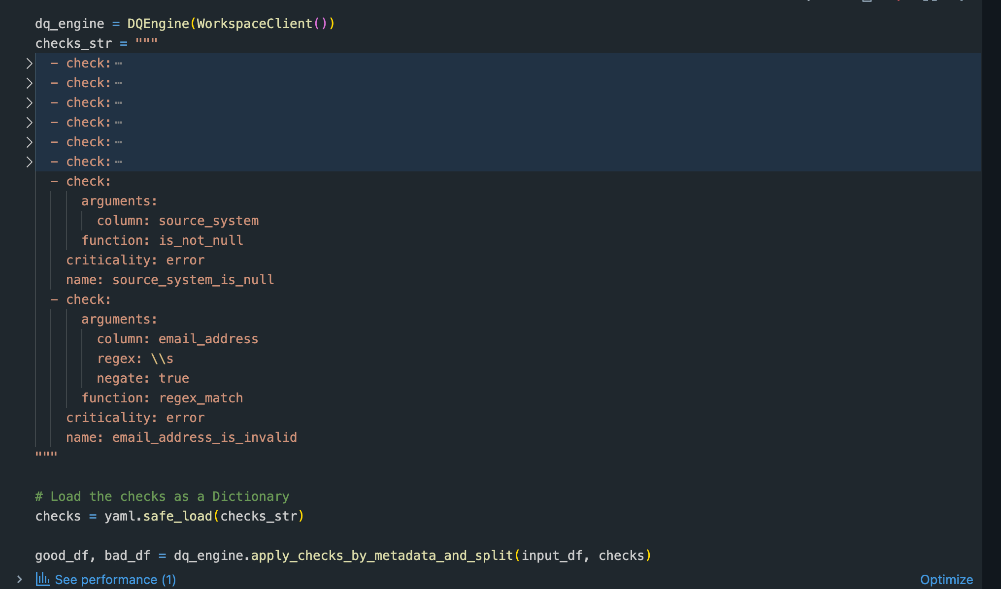Expand the See performance section chevron
Screen dimensions: 1001x589
coord(19,580)
